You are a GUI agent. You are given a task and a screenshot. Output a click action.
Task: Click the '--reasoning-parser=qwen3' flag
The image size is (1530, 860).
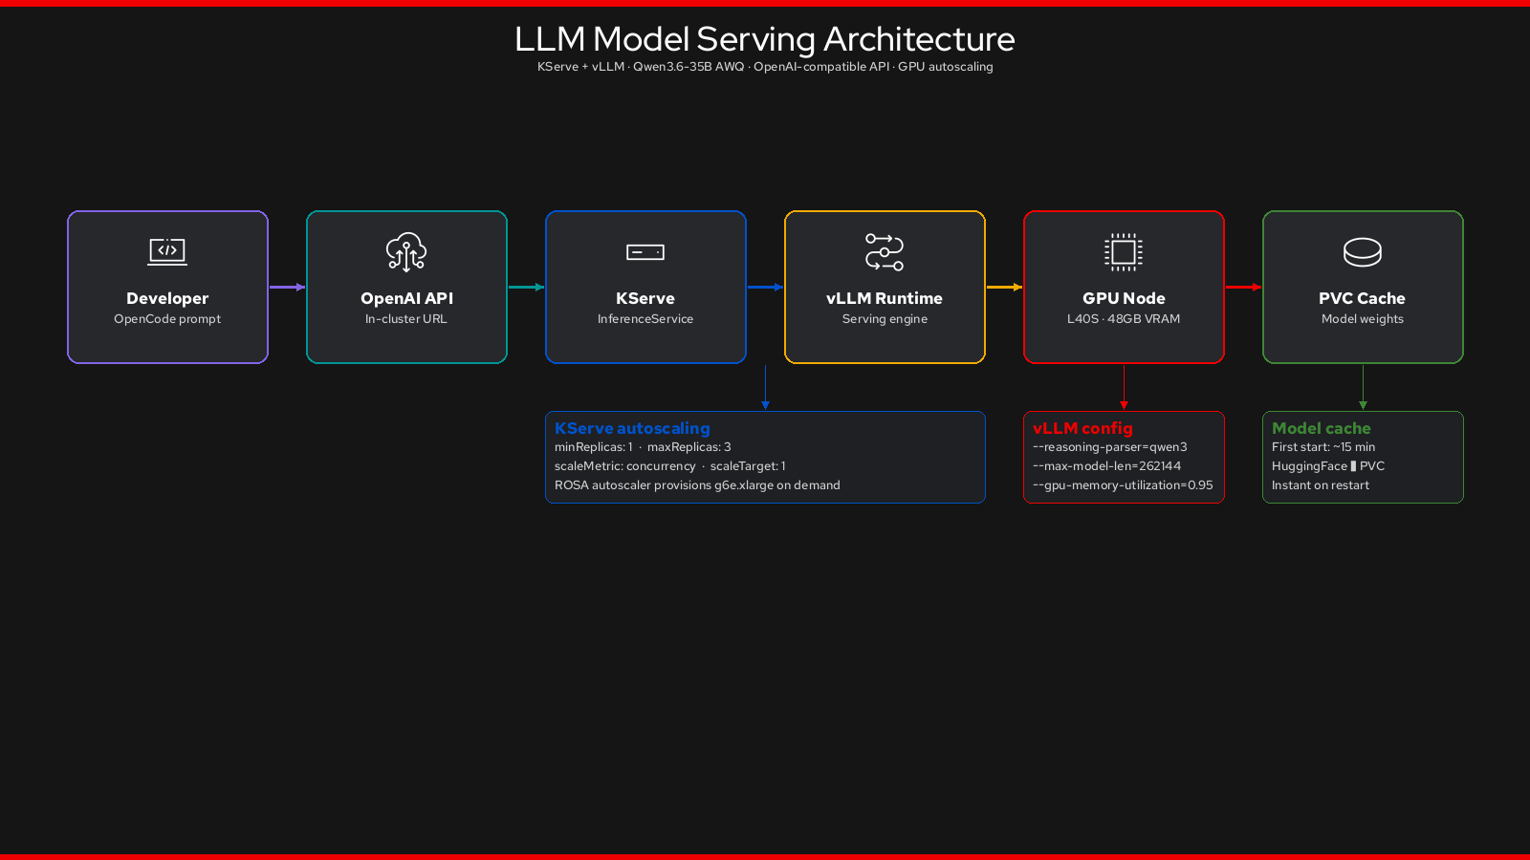1110,447
